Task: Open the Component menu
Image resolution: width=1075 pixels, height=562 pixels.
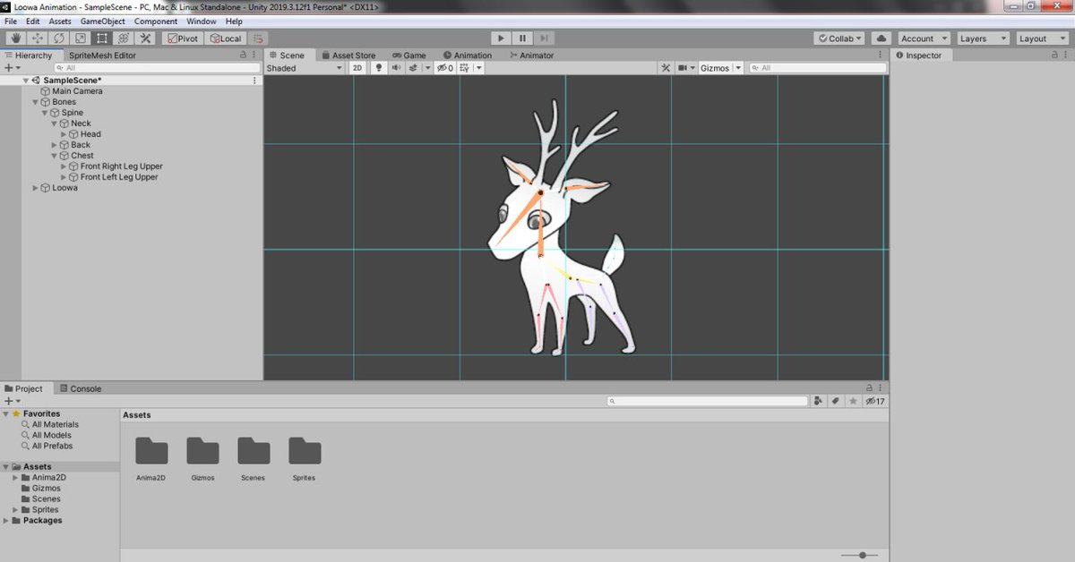Action: pyautogui.click(x=156, y=21)
